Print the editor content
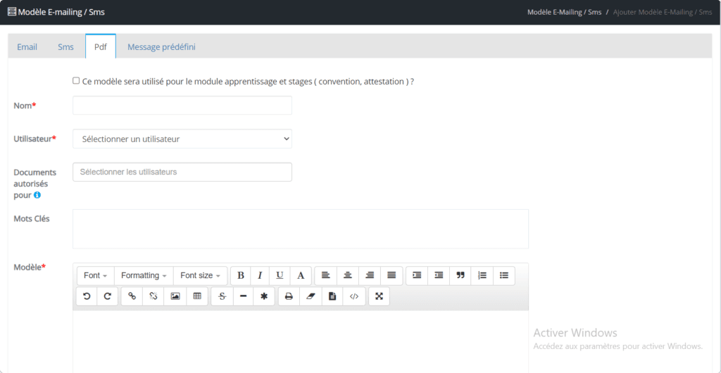 [x=289, y=297]
